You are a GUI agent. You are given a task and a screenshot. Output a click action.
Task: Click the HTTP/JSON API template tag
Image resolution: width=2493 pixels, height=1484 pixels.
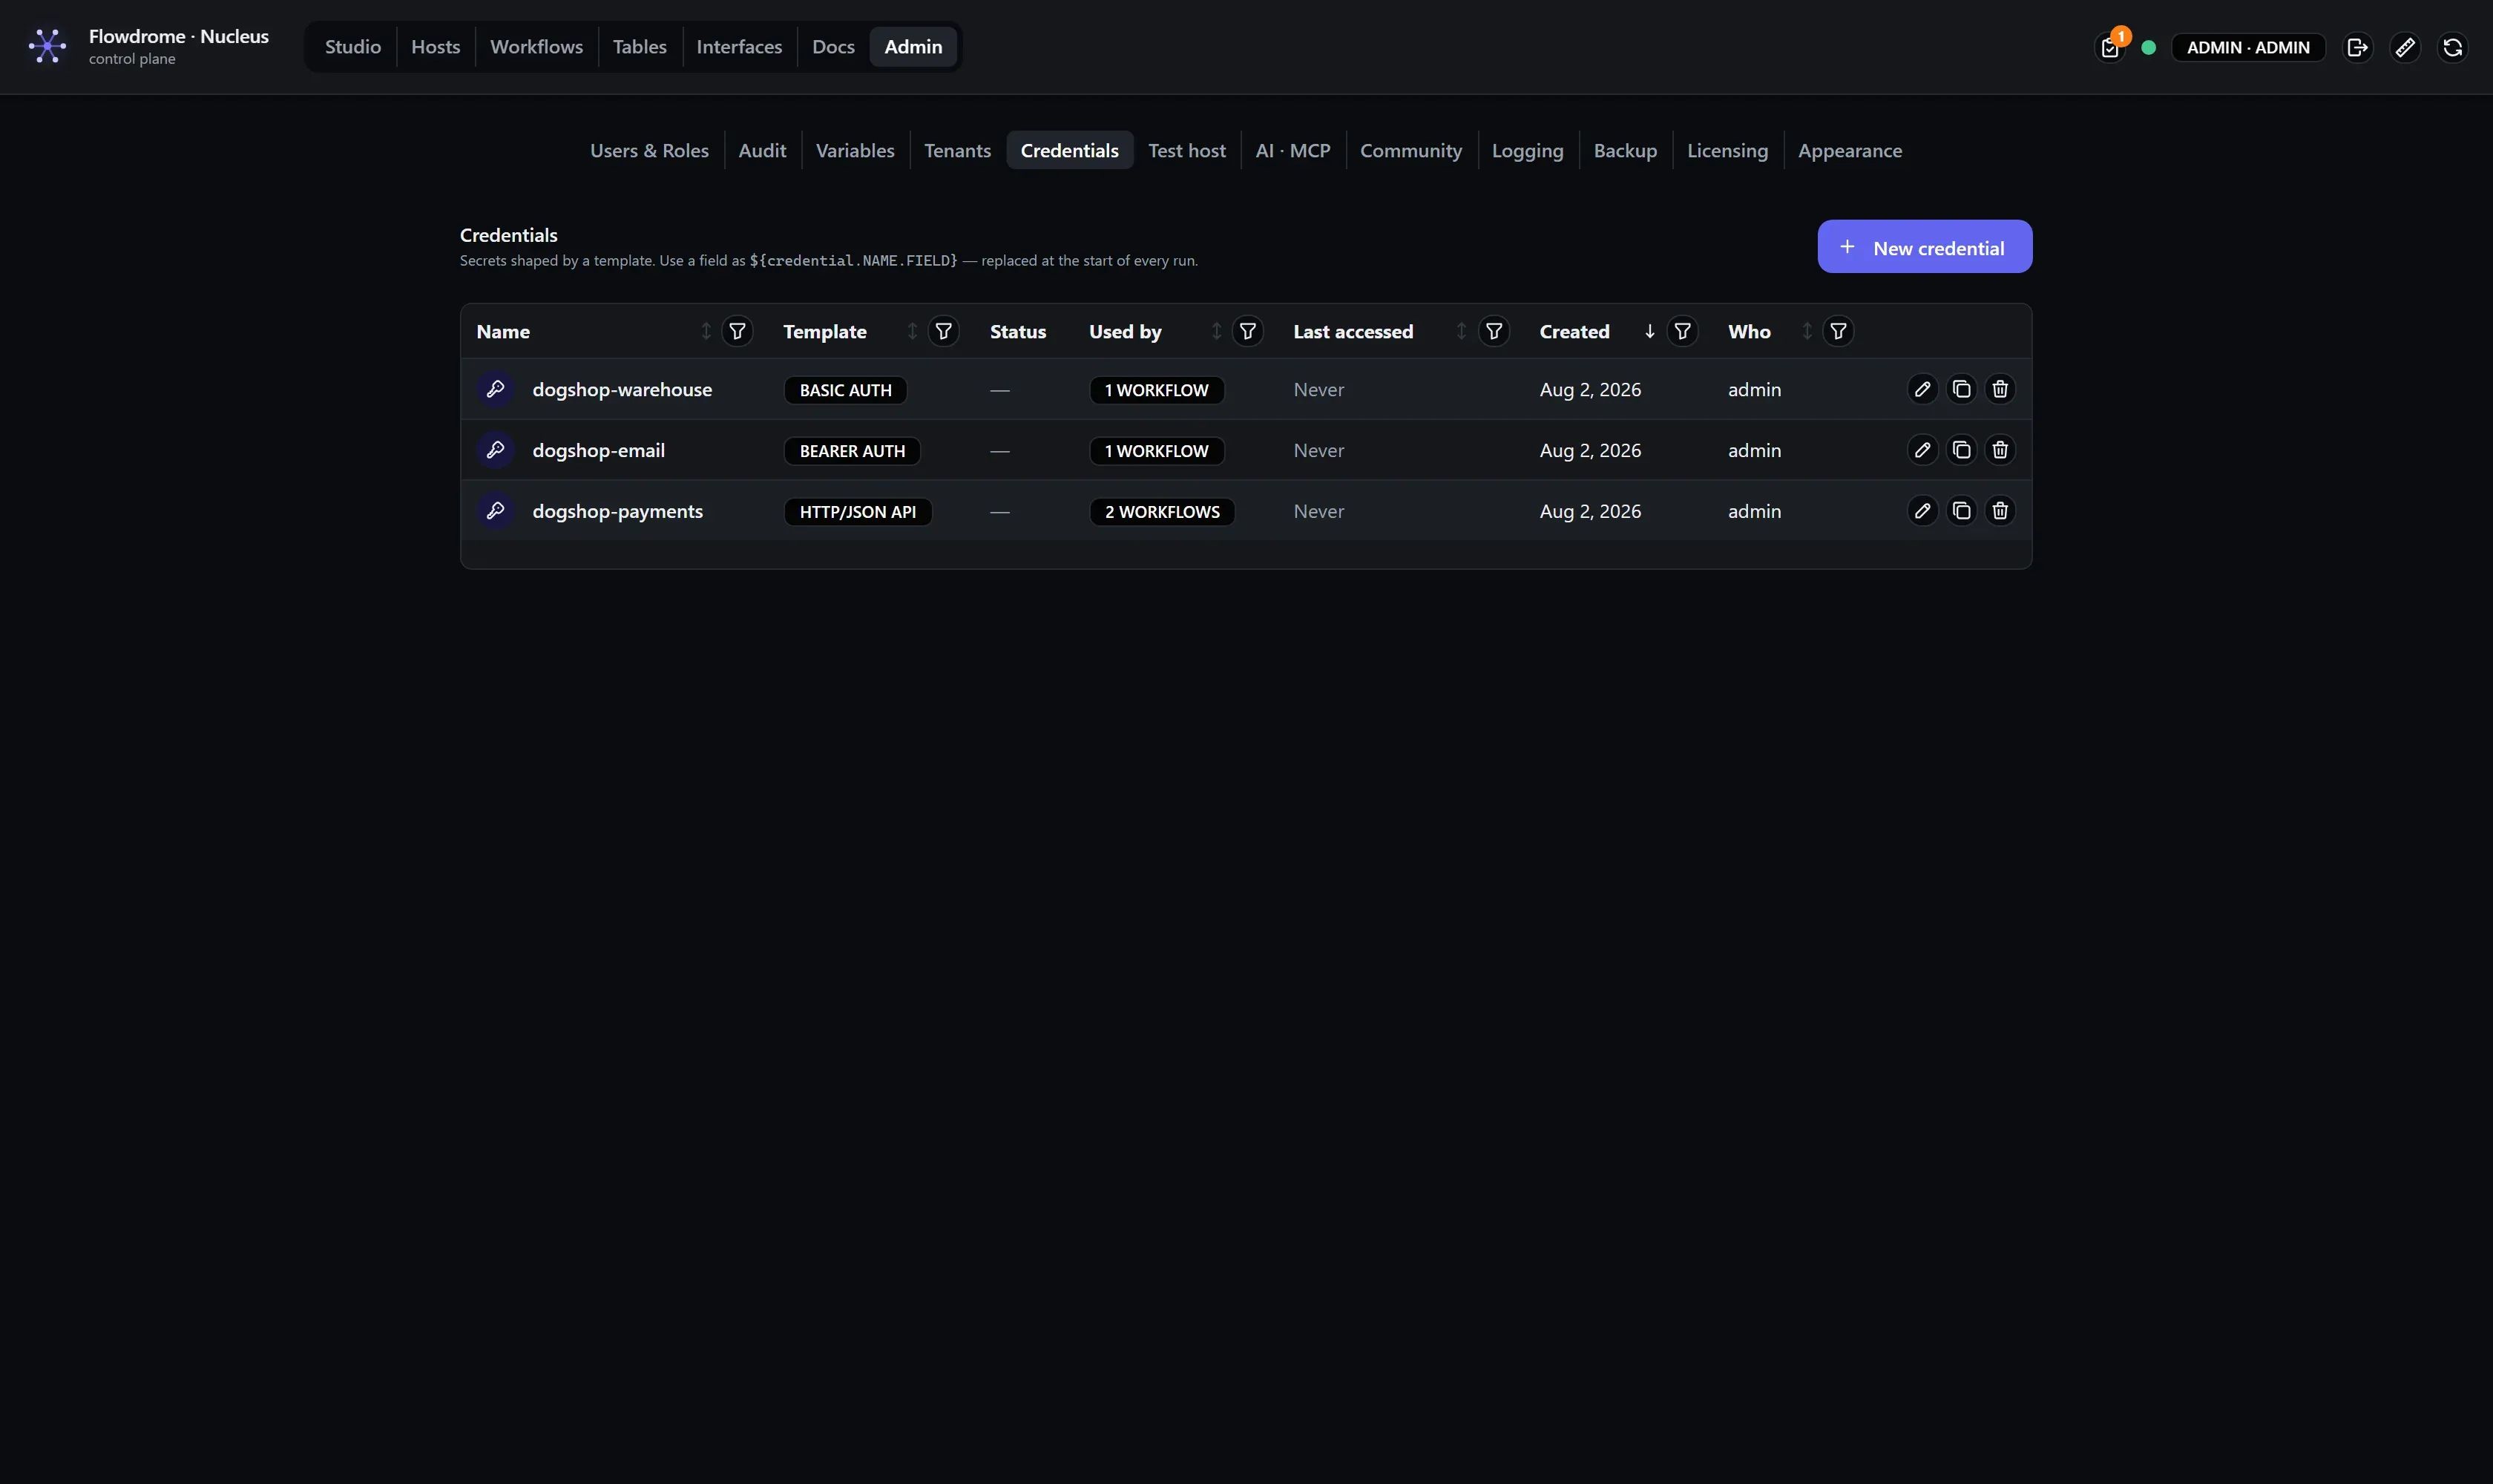click(x=857, y=512)
